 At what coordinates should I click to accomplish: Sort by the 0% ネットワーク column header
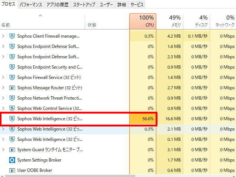click(x=223, y=21)
